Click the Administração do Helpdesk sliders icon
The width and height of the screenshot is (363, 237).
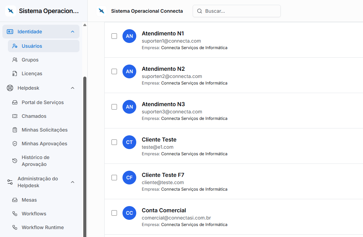(x=10, y=182)
